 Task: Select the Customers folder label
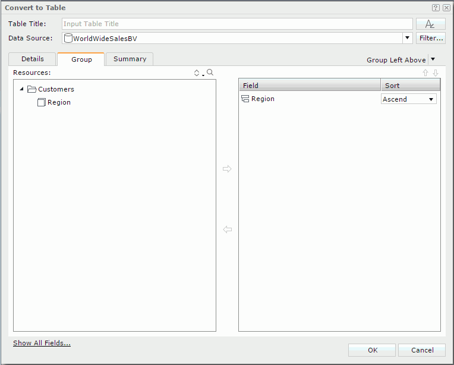[x=56, y=89]
